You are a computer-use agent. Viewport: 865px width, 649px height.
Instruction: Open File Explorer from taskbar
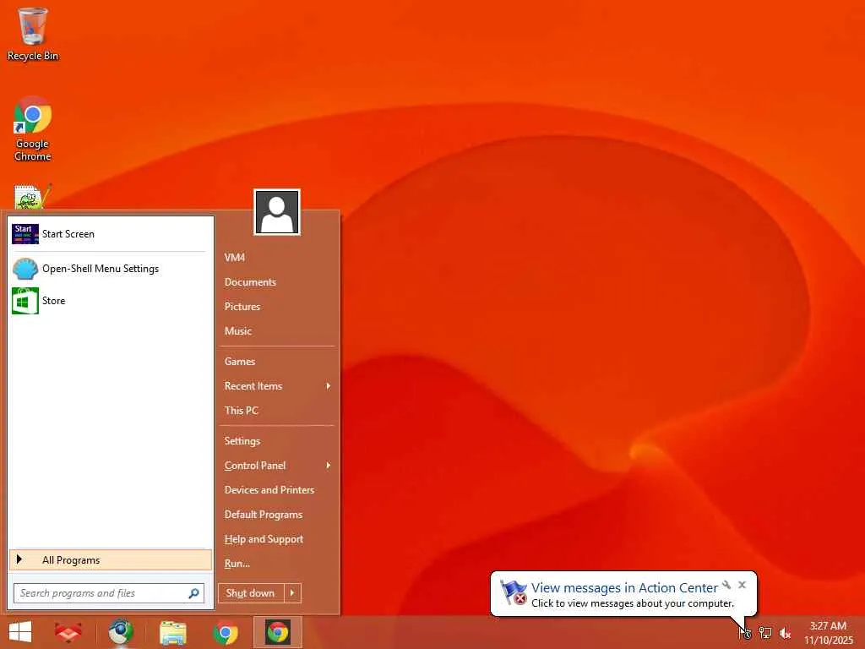tap(173, 632)
